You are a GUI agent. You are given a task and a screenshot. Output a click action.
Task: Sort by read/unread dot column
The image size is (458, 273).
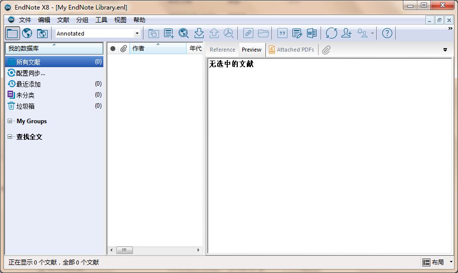[x=113, y=49]
